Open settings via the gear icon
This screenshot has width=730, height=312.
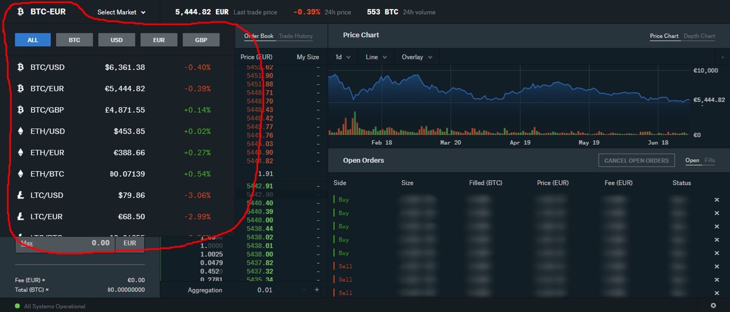coord(713,306)
